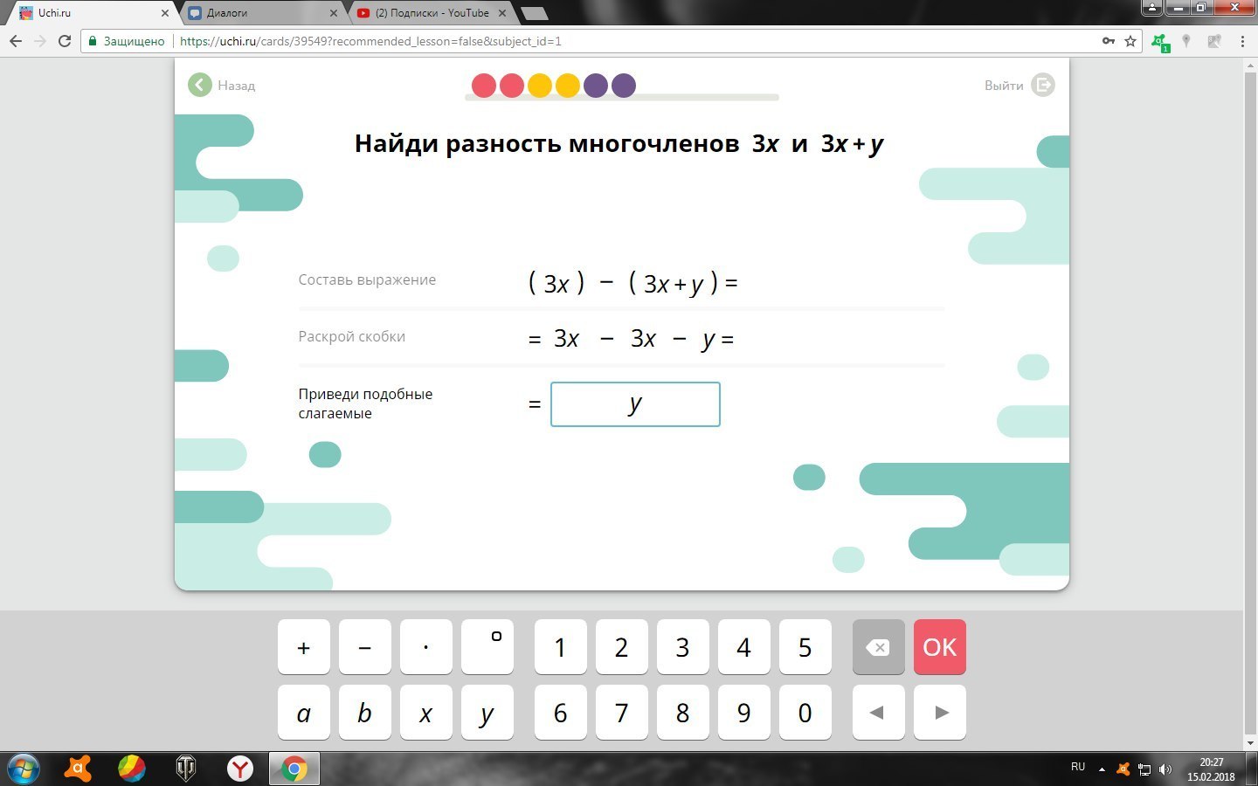The height and width of the screenshot is (786, 1258).
Task: Click the page scrollbar down arrow
Action: pos(1250,743)
